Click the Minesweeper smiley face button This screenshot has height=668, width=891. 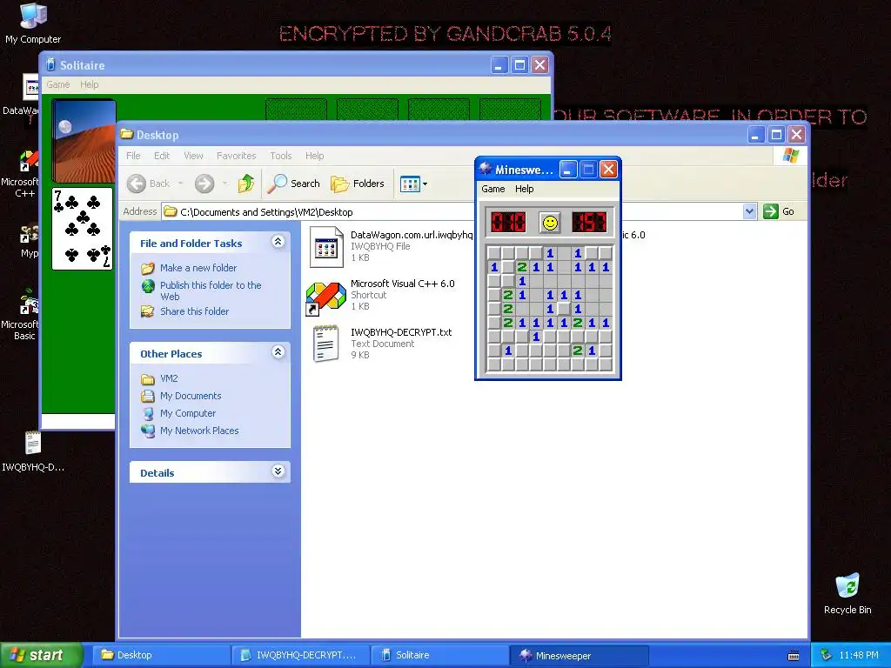[x=550, y=223]
